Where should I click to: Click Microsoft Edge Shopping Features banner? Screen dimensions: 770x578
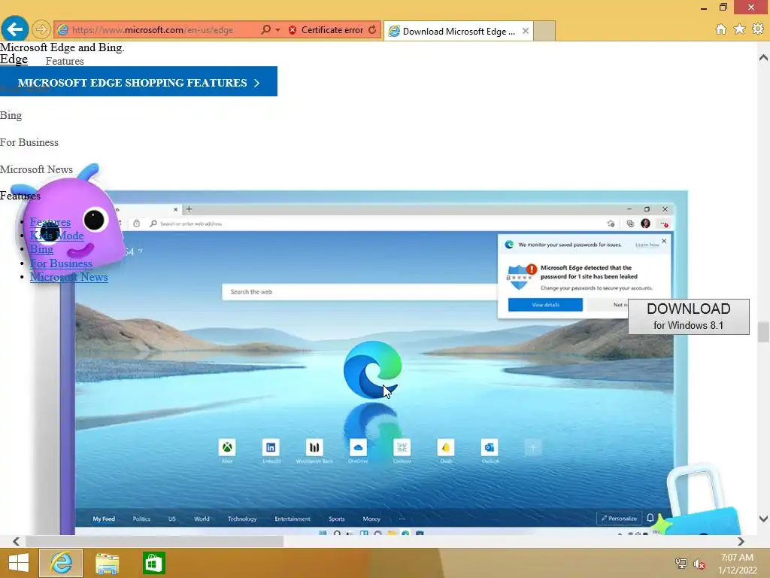click(138, 81)
